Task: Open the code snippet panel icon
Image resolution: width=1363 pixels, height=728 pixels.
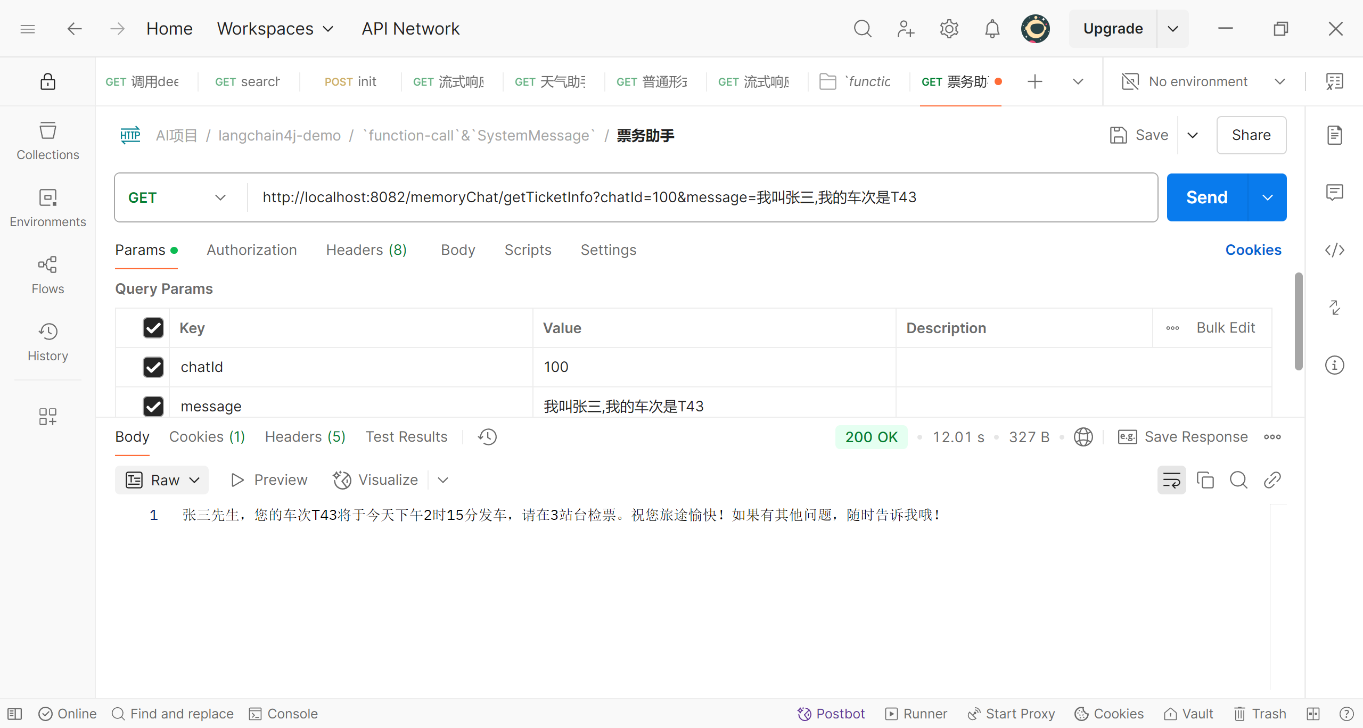Action: [x=1334, y=250]
